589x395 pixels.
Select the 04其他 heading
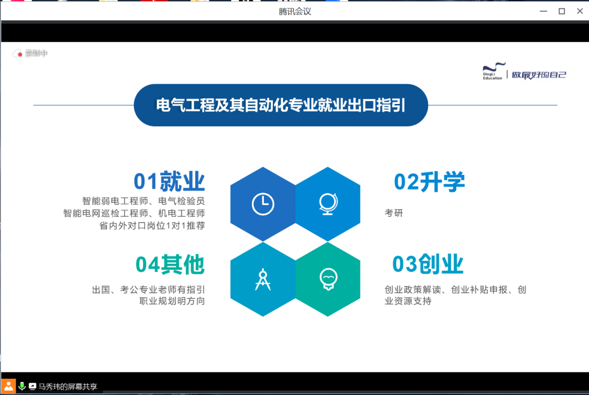(170, 264)
